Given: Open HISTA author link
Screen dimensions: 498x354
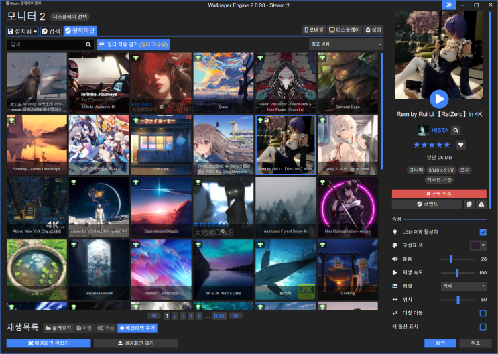Looking at the screenshot, I should coord(440,130).
